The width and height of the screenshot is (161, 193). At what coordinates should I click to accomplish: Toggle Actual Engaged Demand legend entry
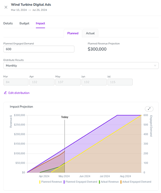point(136,182)
